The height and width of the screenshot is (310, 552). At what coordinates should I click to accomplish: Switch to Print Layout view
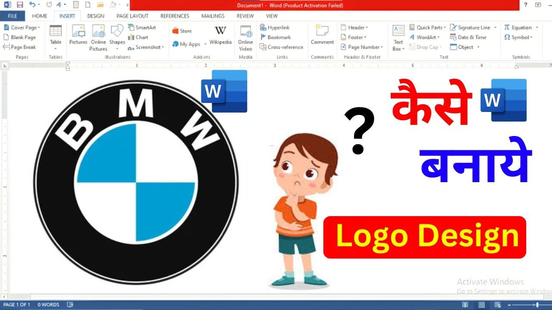coord(481,304)
